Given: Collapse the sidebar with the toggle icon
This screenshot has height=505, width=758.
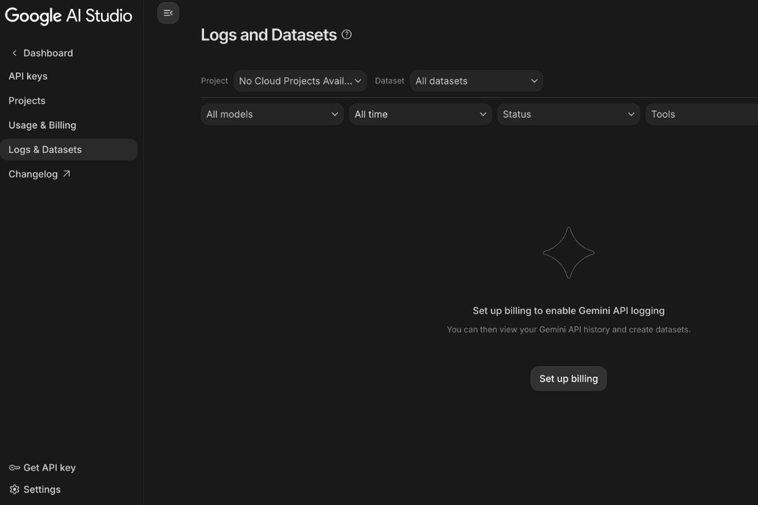Looking at the screenshot, I should [x=168, y=13].
